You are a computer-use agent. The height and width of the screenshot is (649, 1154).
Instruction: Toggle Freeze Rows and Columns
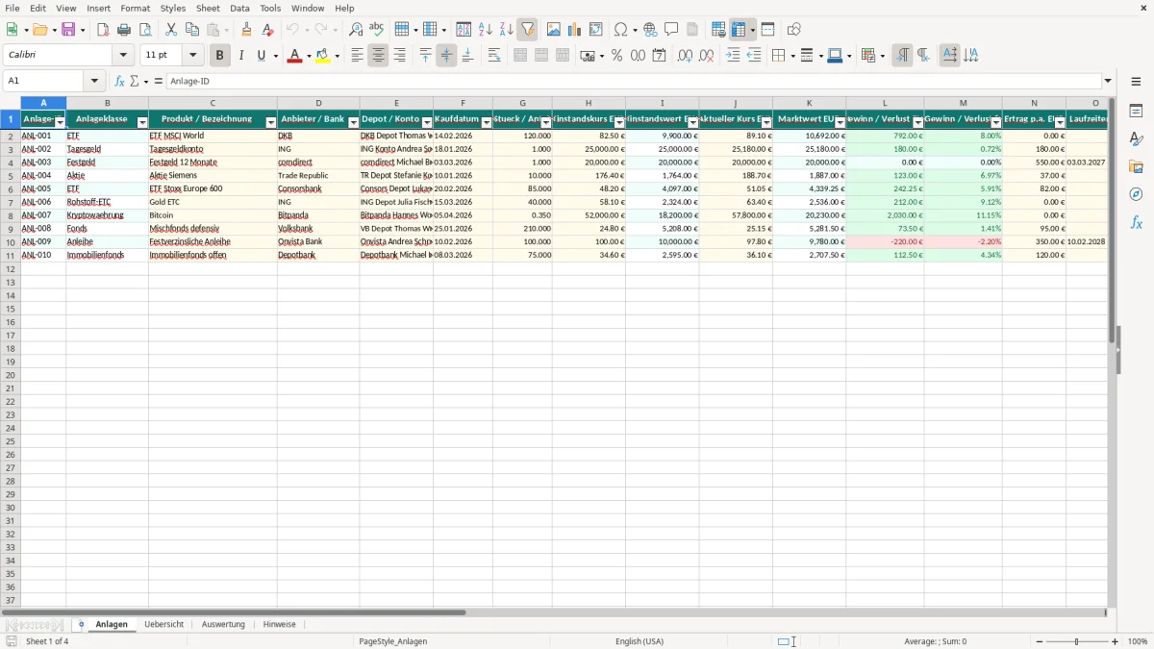point(738,30)
